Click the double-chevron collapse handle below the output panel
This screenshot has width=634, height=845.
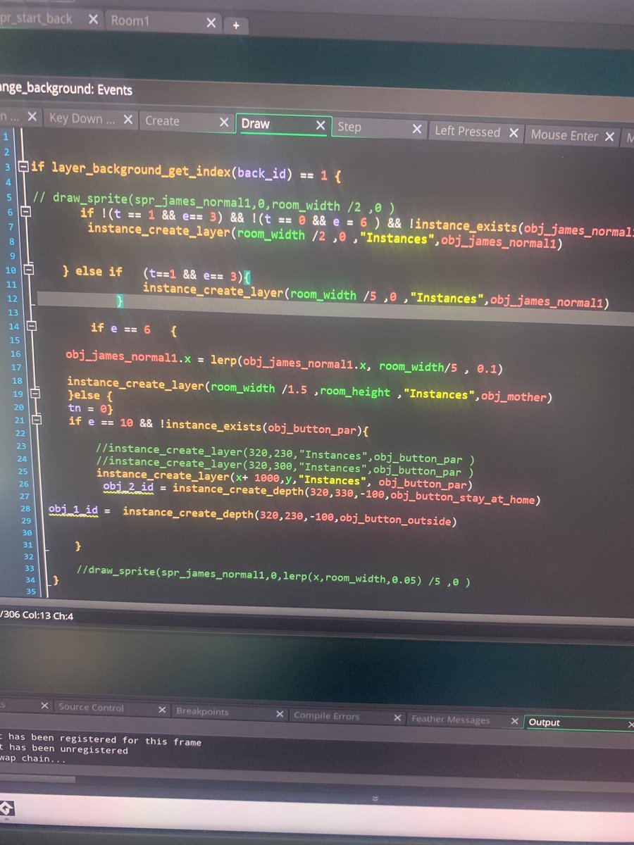point(375,799)
